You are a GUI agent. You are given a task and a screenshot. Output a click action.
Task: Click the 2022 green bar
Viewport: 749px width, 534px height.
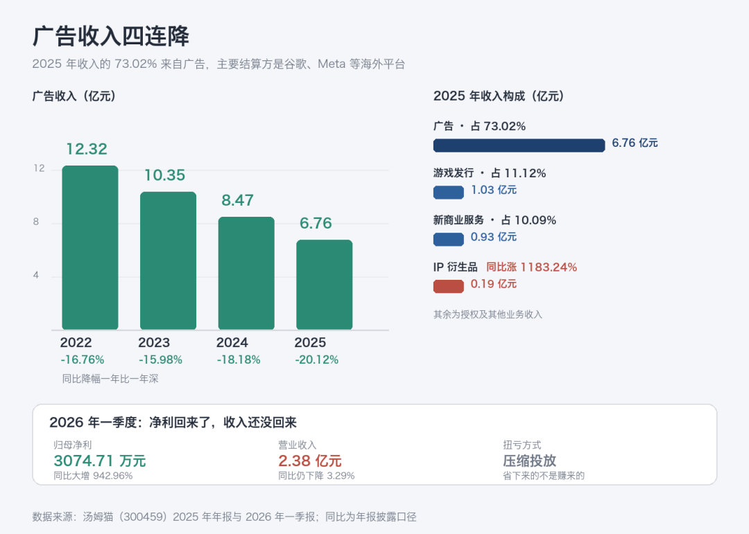pos(90,247)
